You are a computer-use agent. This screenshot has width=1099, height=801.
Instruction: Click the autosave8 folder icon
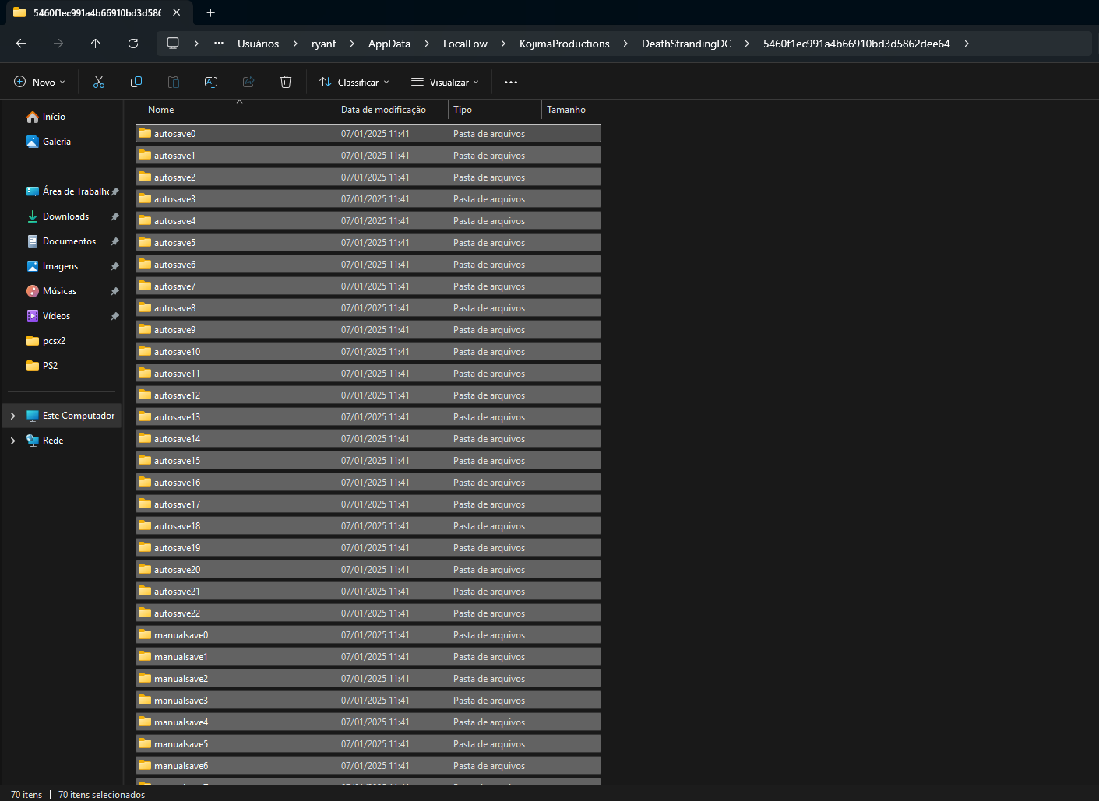[x=145, y=307]
